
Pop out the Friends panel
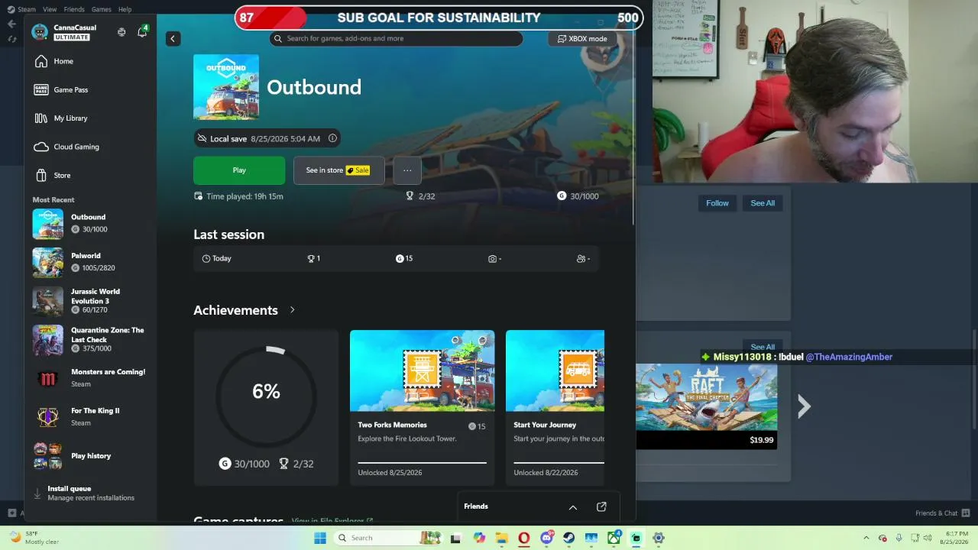(x=601, y=506)
